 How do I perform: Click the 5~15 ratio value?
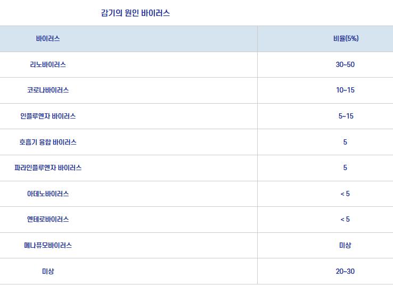coord(345,116)
